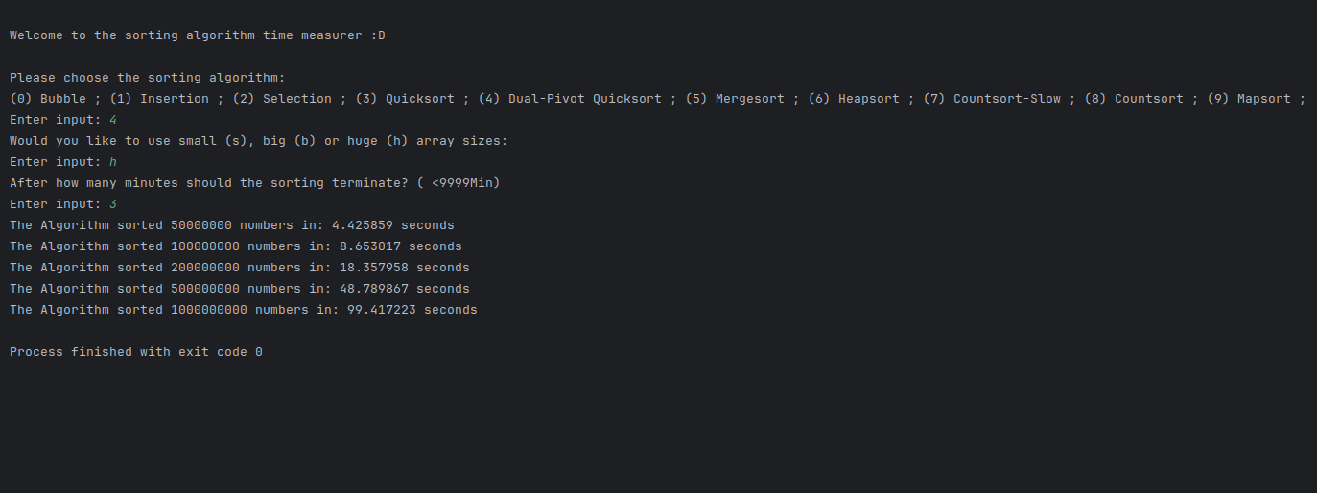
Task: Click the array sizes question line
Action: [x=259, y=141]
